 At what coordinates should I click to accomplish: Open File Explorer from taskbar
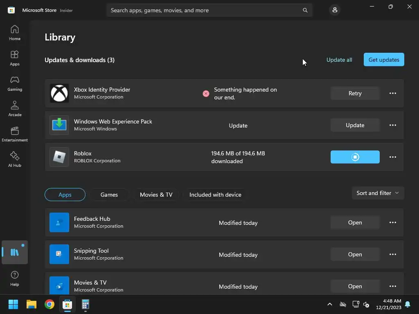[x=31, y=304]
